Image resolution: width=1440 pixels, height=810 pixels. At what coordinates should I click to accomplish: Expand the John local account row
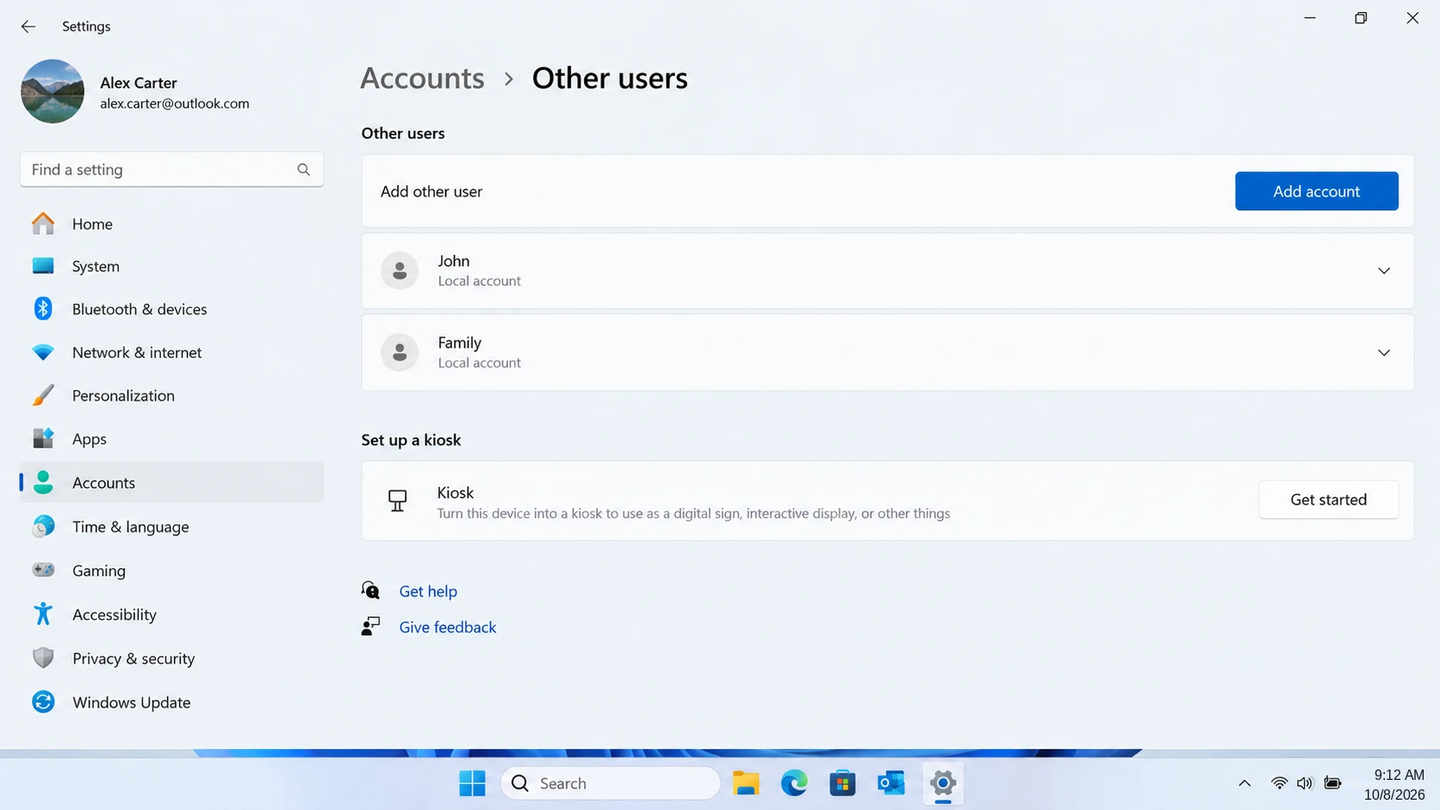click(1384, 270)
